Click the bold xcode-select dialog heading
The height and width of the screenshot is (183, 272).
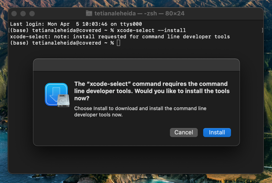pyautogui.click(x=152, y=91)
